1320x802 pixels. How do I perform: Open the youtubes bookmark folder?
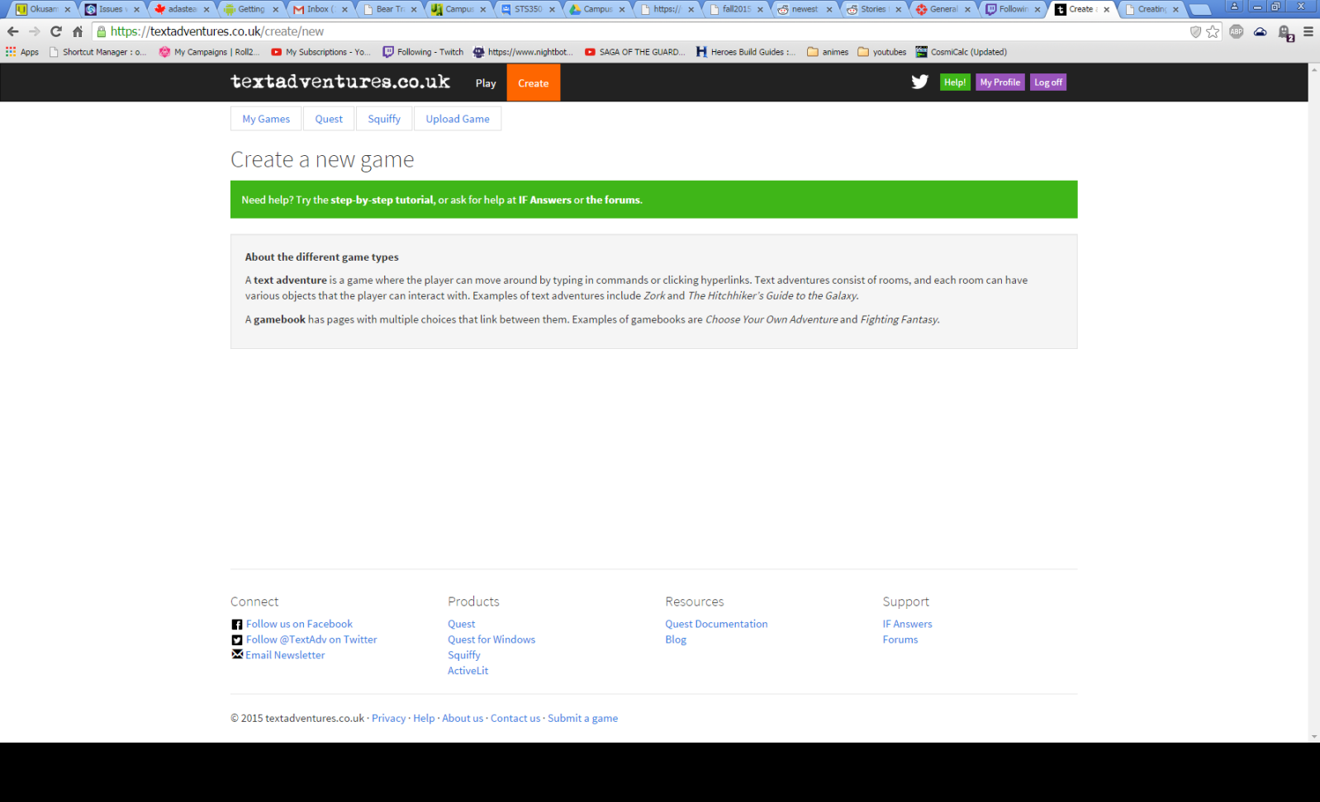882,51
